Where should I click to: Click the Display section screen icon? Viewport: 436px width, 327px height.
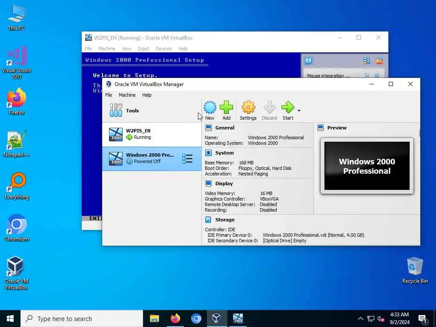click(208, 184)
